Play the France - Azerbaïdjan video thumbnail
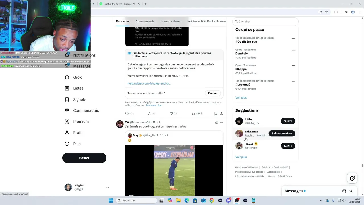The image size is (364, 205). [x=174, y=170]
